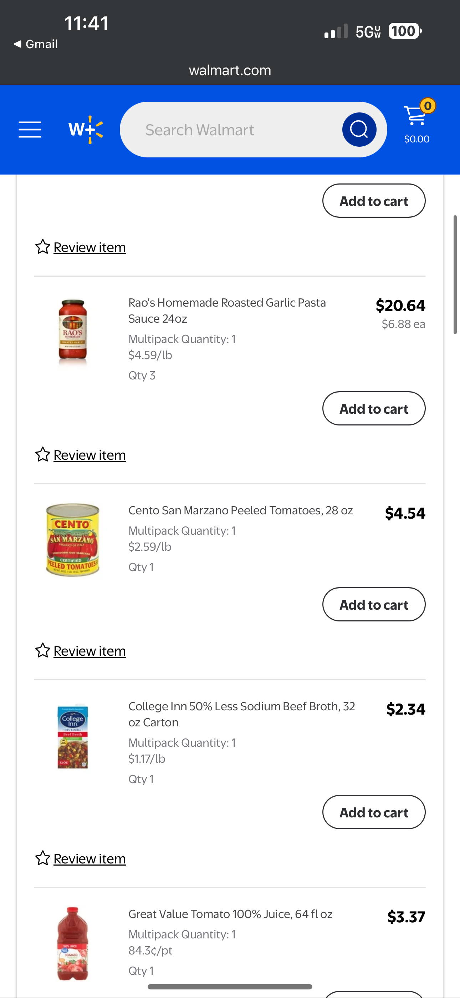Viewport: 460px width, 998px height.
Task: Add Cento San Marzano Tomatoes to cart
Action: 374,604
